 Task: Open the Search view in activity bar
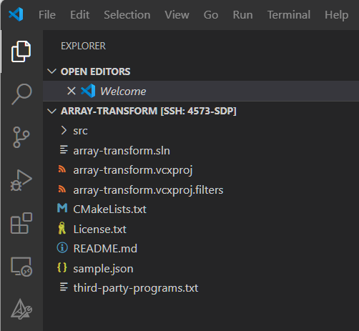pos(21,94)
